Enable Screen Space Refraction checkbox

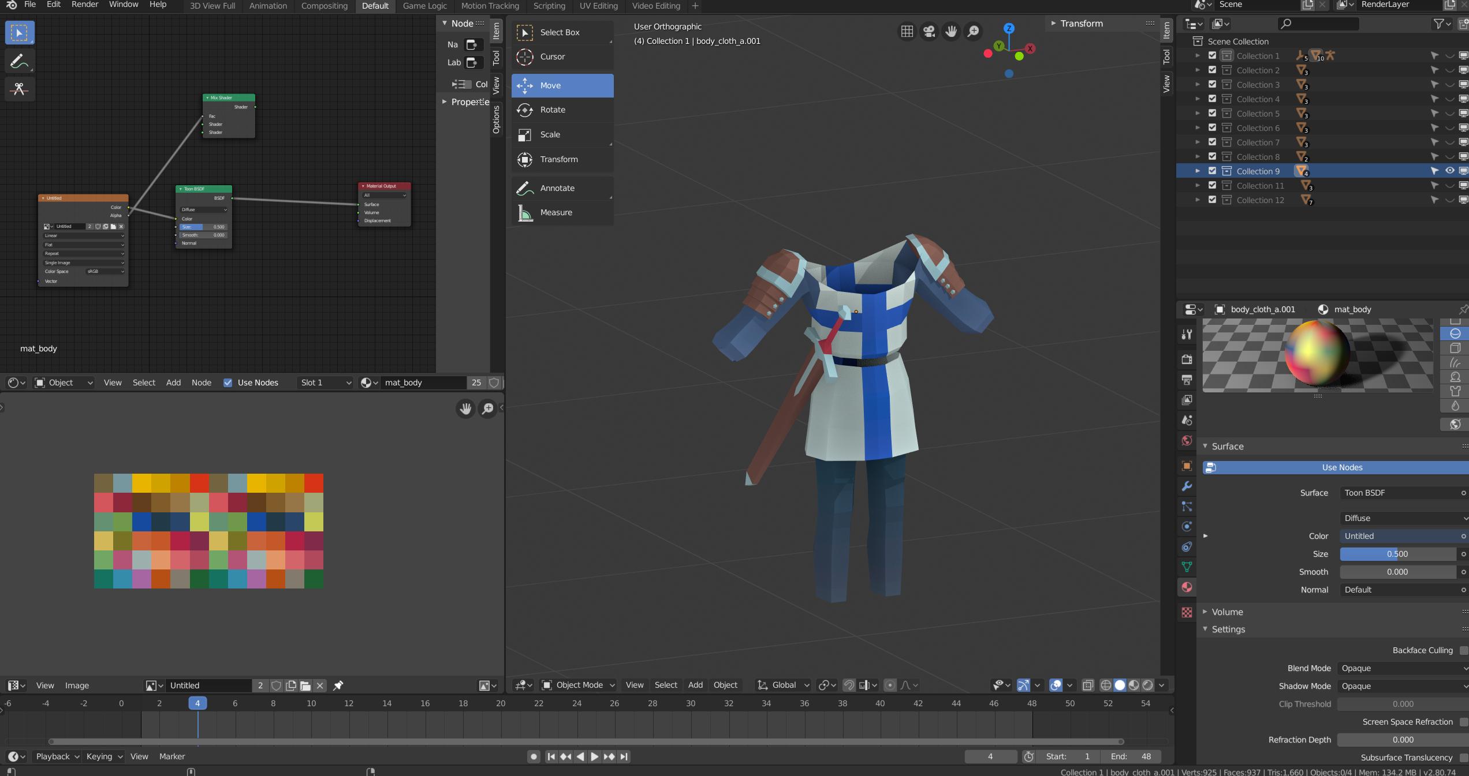pyautogui.click(x=1463, y=722)
